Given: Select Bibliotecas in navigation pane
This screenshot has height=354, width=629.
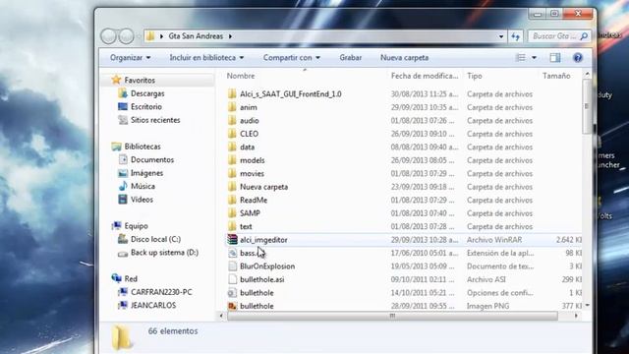Looking at the screenshot, I should click(x=143, y=147).
